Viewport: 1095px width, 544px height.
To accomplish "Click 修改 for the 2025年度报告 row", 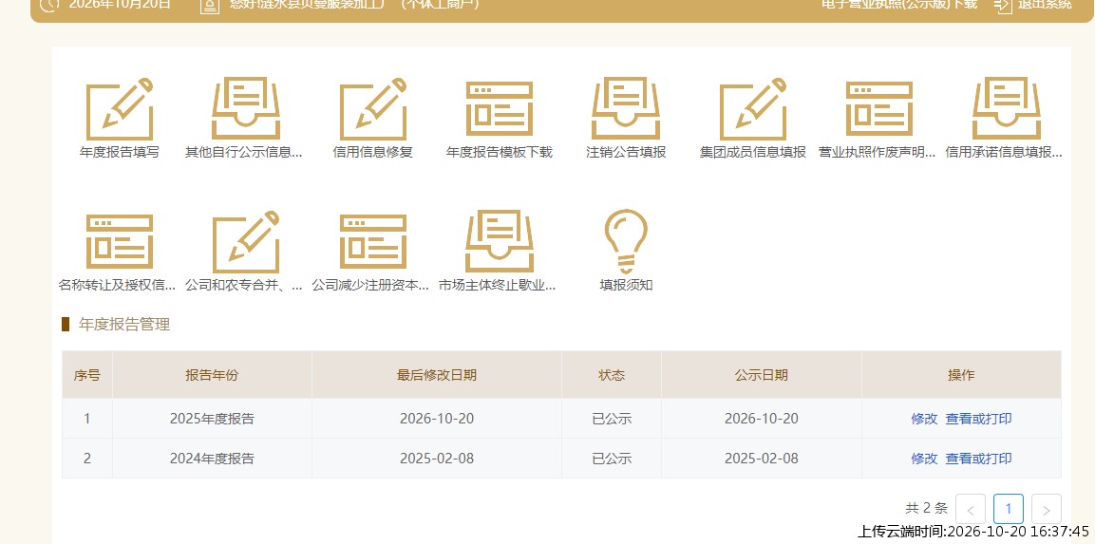I will pyautogui.click(x=924, y=419).
